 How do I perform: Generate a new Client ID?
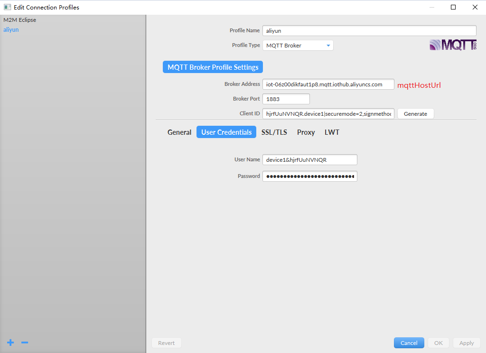tap(415, 114)
